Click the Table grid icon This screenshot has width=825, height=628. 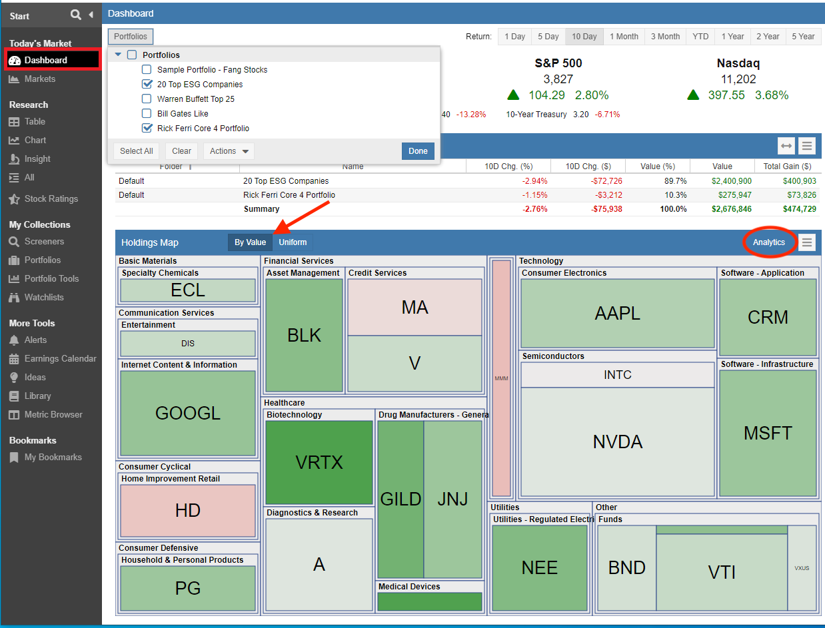[x=14, y=122]
